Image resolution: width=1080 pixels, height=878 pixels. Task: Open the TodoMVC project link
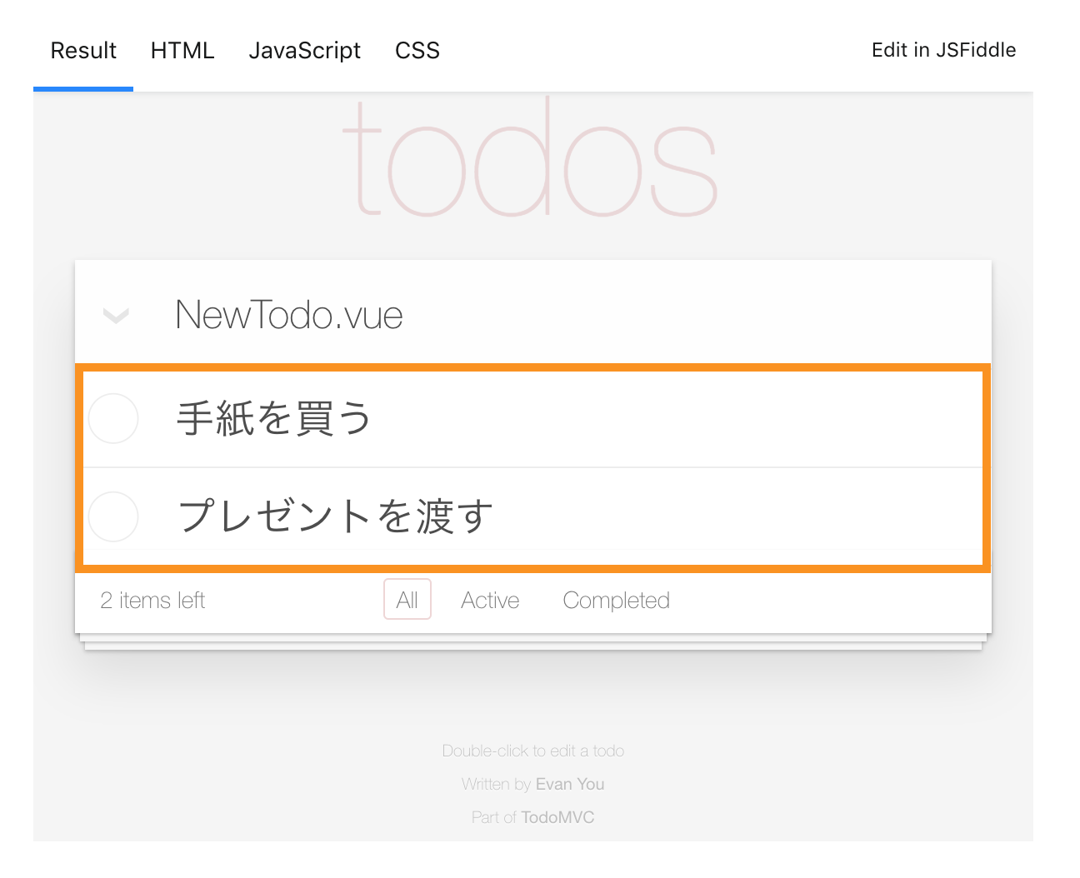coord(557,817)
